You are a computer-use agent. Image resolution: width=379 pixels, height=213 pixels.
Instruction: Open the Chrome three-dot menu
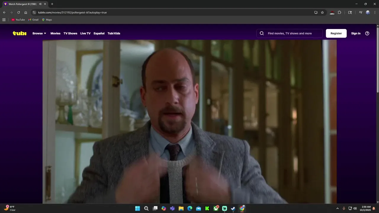375,12
